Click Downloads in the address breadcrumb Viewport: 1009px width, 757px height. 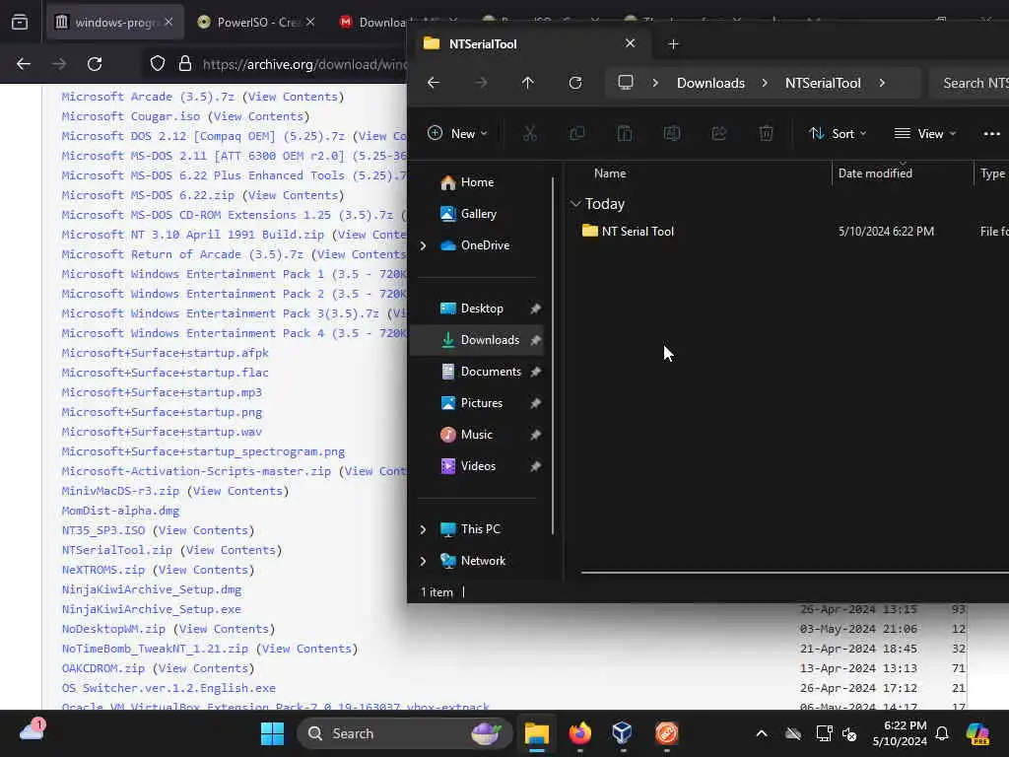point(710,83)
